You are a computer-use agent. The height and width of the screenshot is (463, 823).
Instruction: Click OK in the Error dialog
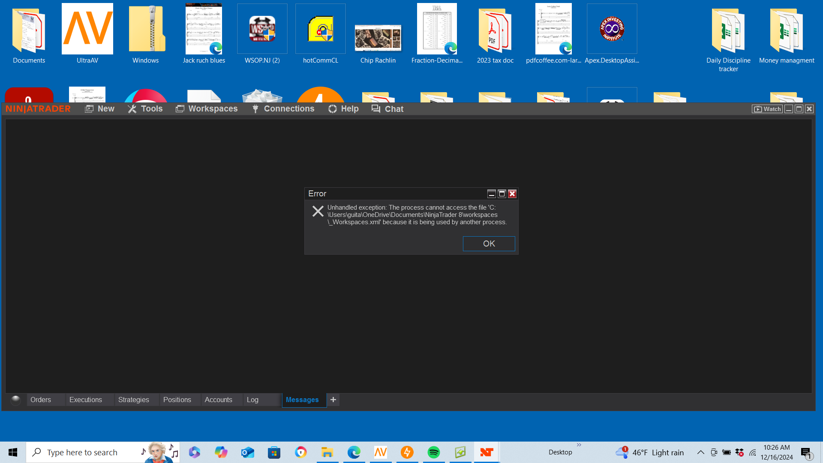coord(489,244)
